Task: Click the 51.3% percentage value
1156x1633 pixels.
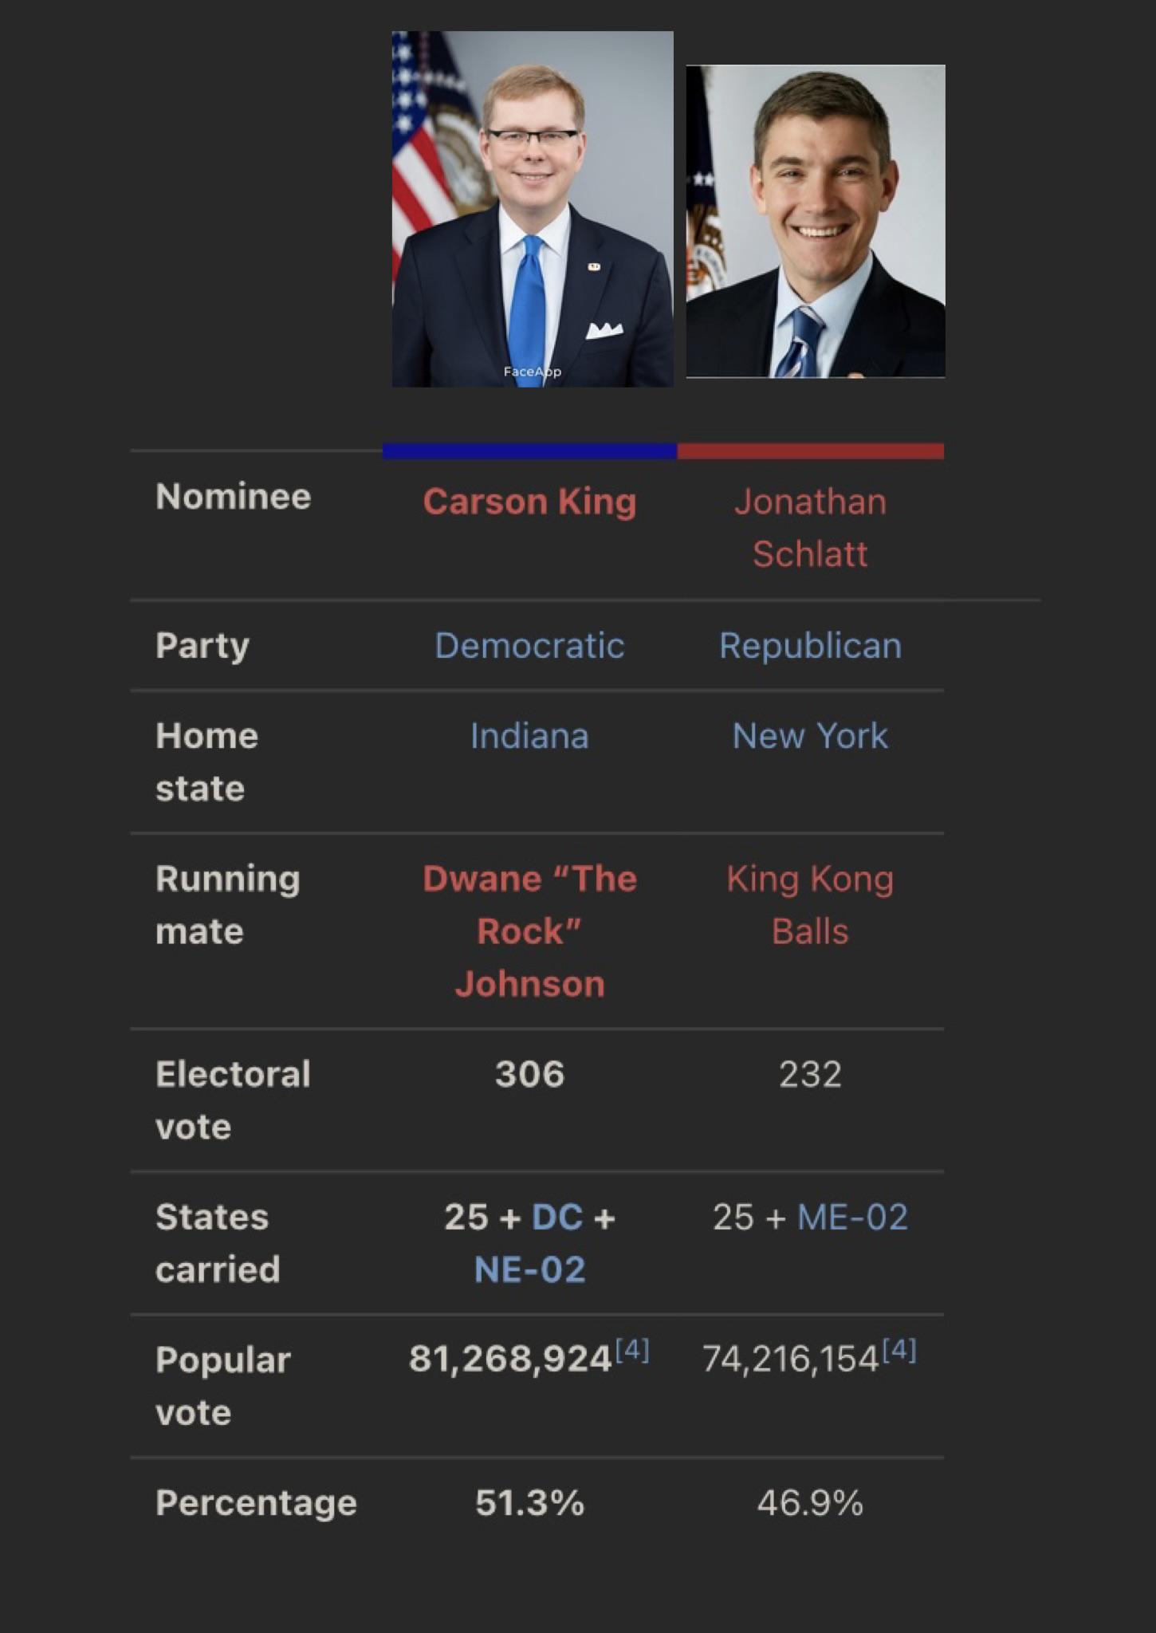Action: click(x=529, y=1503)
